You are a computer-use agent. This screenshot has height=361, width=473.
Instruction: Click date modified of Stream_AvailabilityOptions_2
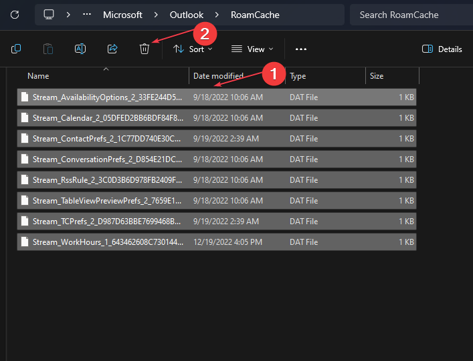[228, 97]
